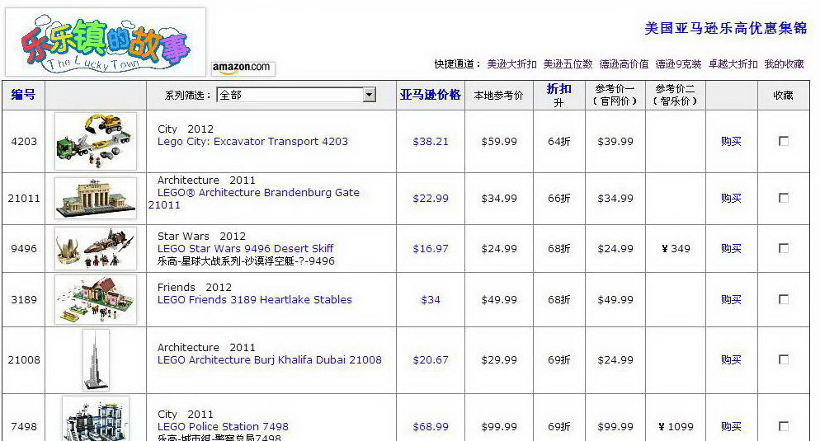Sort by 编号 column header
Image resolution: width=820 pixels, height=441 pixels.
tap(24, 95)
